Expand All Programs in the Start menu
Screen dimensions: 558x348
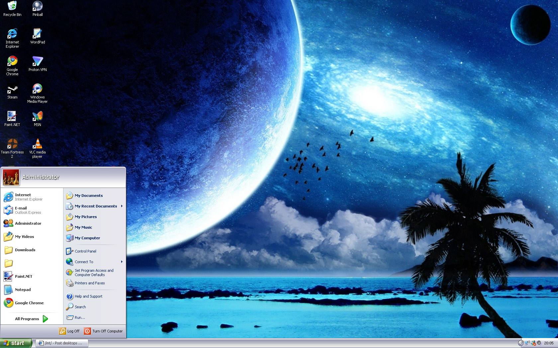[32, 319]
